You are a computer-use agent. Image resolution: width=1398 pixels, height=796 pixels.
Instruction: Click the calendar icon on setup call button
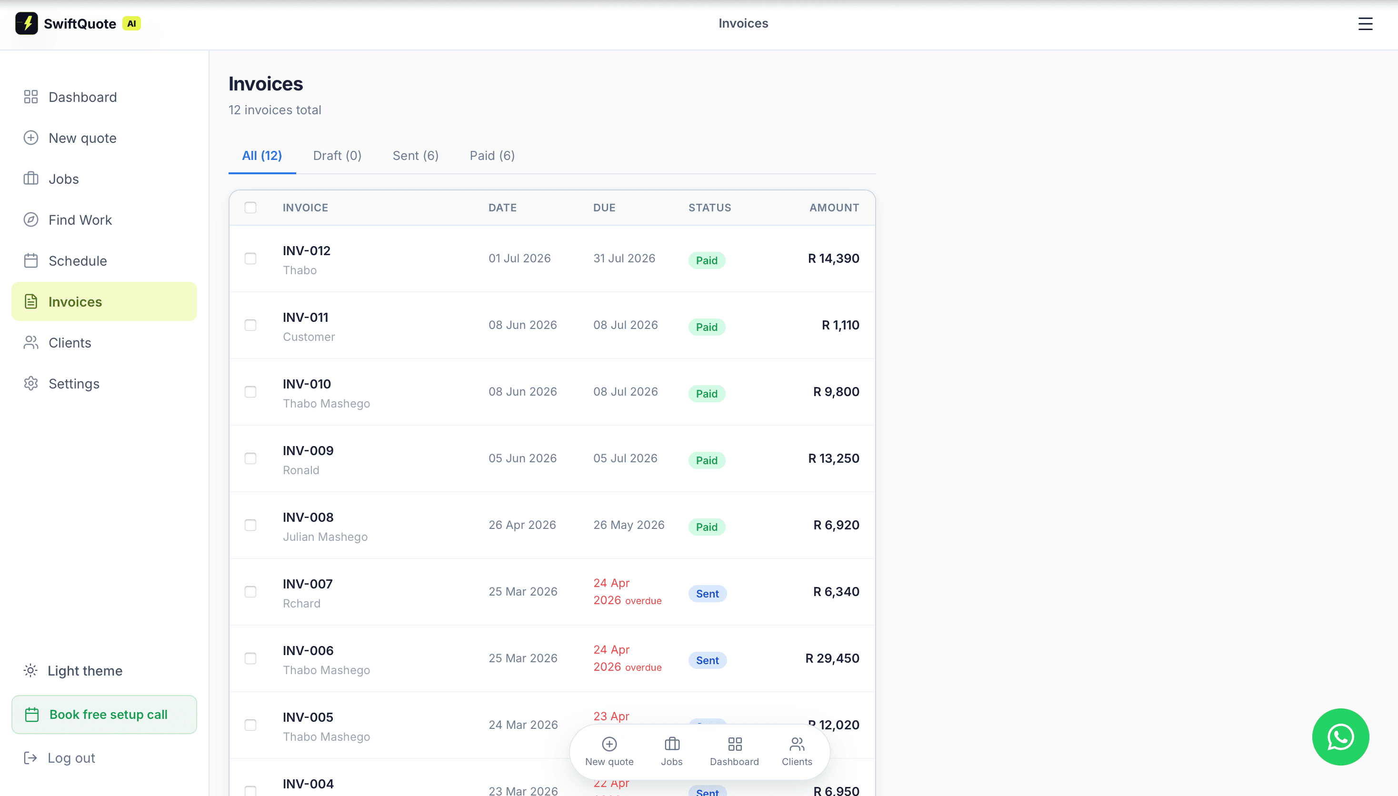point(32,715)
